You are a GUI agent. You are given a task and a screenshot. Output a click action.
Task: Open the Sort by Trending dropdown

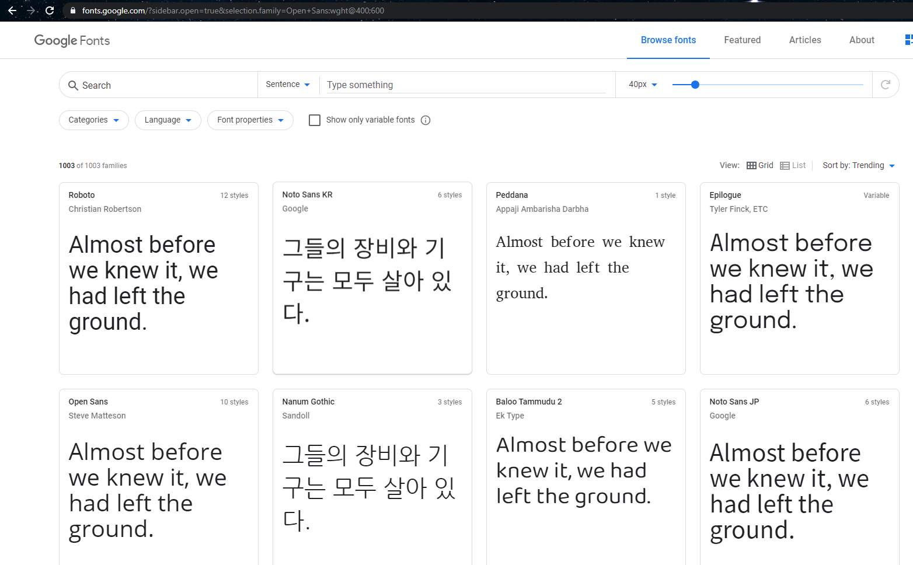pyautogui.click(x=859, y=166)
